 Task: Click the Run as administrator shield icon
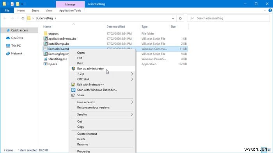(73, 69)
